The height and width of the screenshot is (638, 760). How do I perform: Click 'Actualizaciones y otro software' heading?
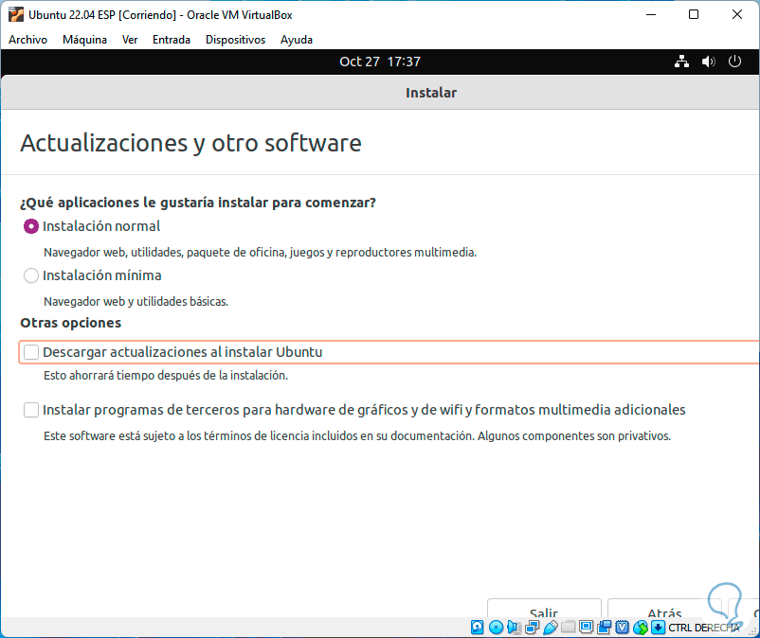(191, 143)
